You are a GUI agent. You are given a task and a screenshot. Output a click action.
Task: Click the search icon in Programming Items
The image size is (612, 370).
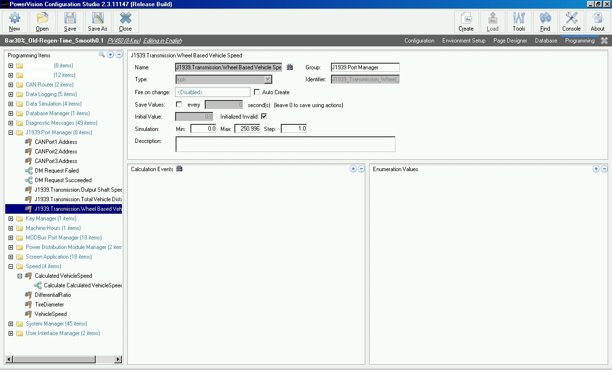pos(101,54)
